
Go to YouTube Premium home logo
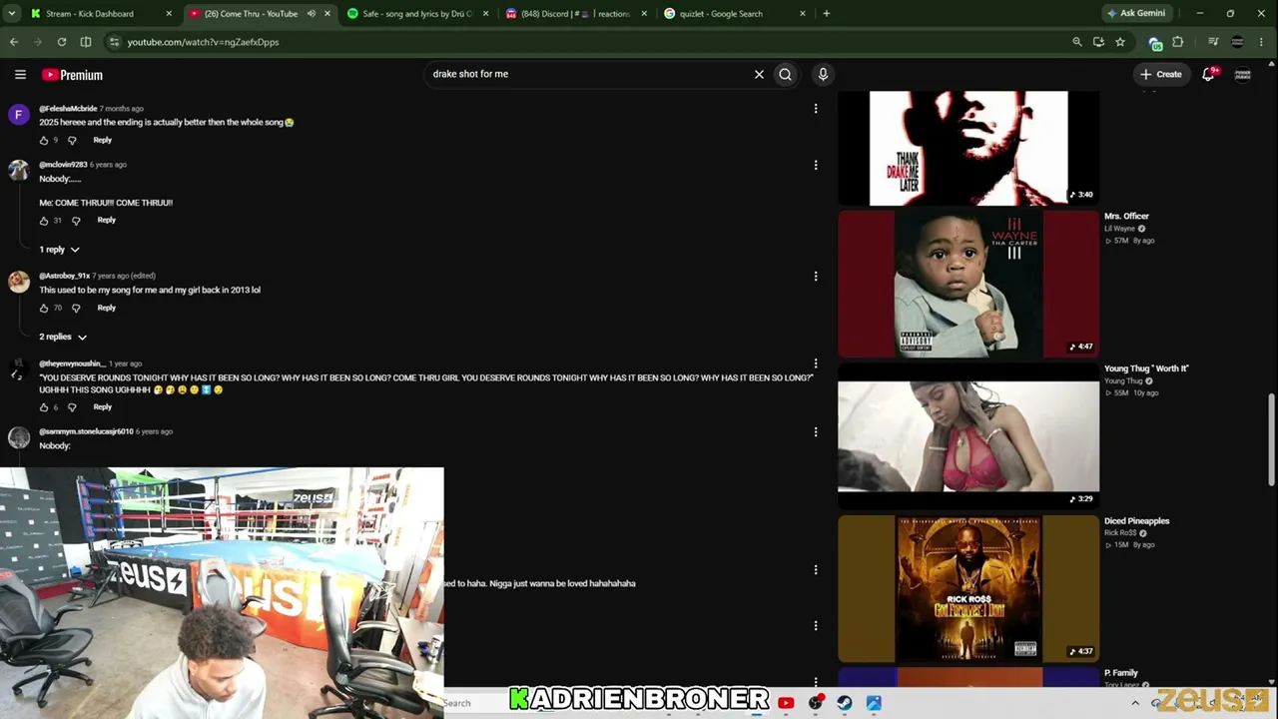(72, 75)
